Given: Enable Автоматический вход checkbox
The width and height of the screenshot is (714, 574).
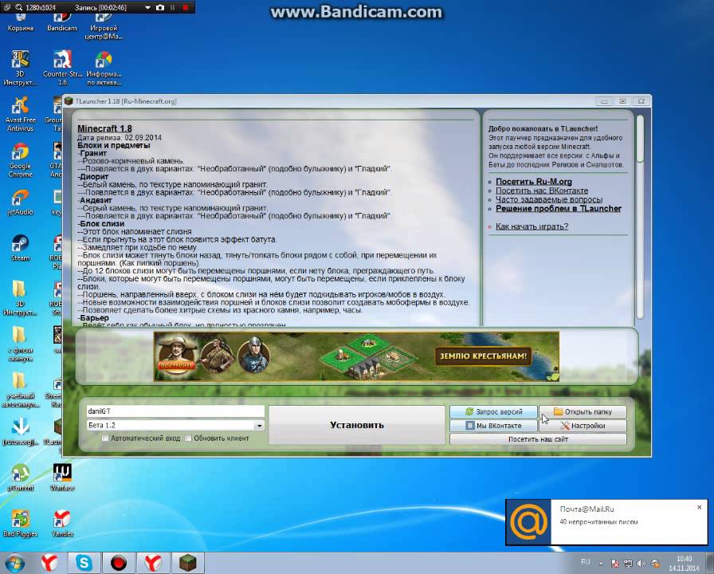Looking at the screenshot, I should [x=105, y=438].
